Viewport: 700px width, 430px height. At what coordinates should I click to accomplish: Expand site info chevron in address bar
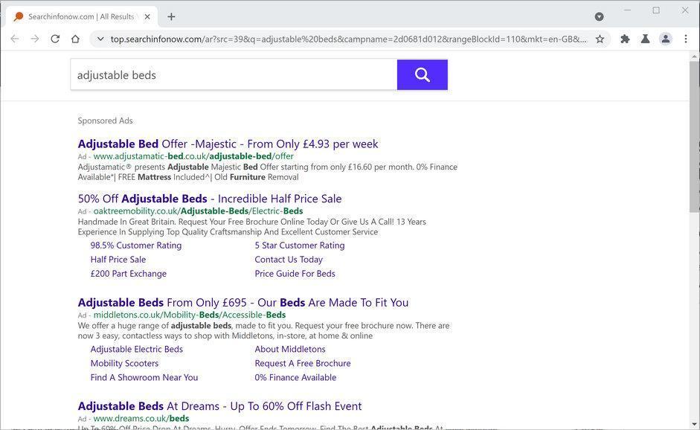click(x=101, y=39)
